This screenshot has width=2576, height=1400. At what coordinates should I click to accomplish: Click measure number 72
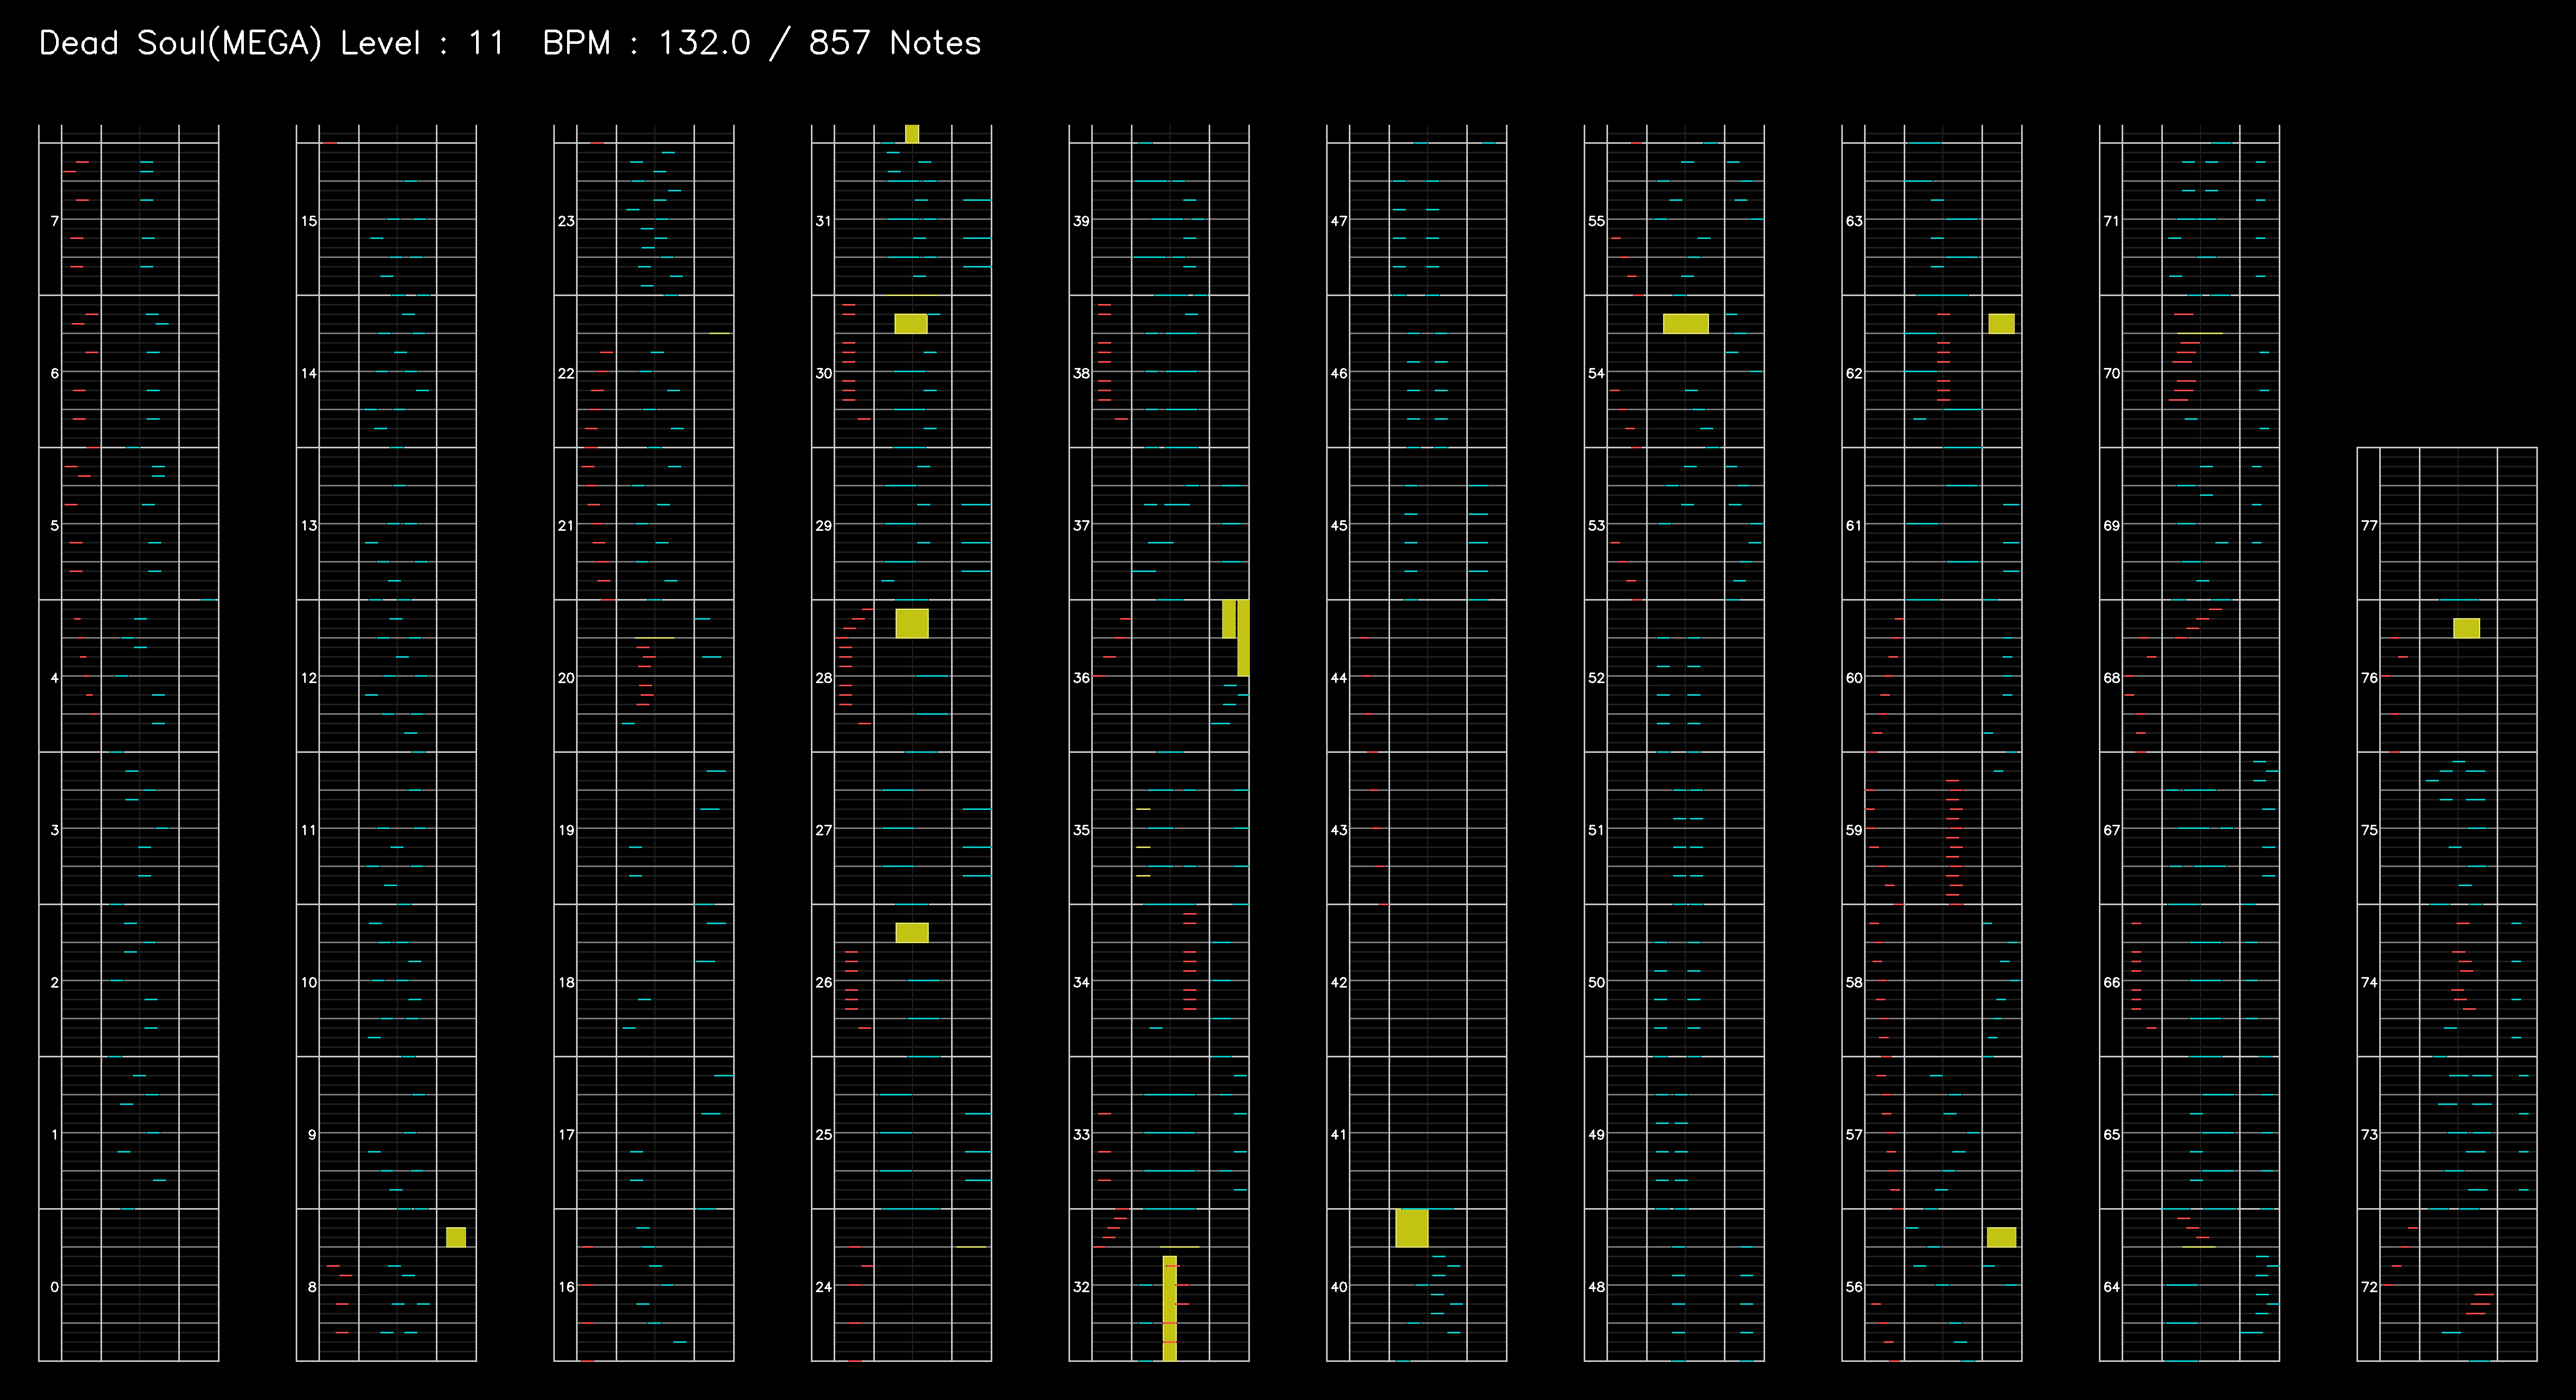[2370, 1287]
